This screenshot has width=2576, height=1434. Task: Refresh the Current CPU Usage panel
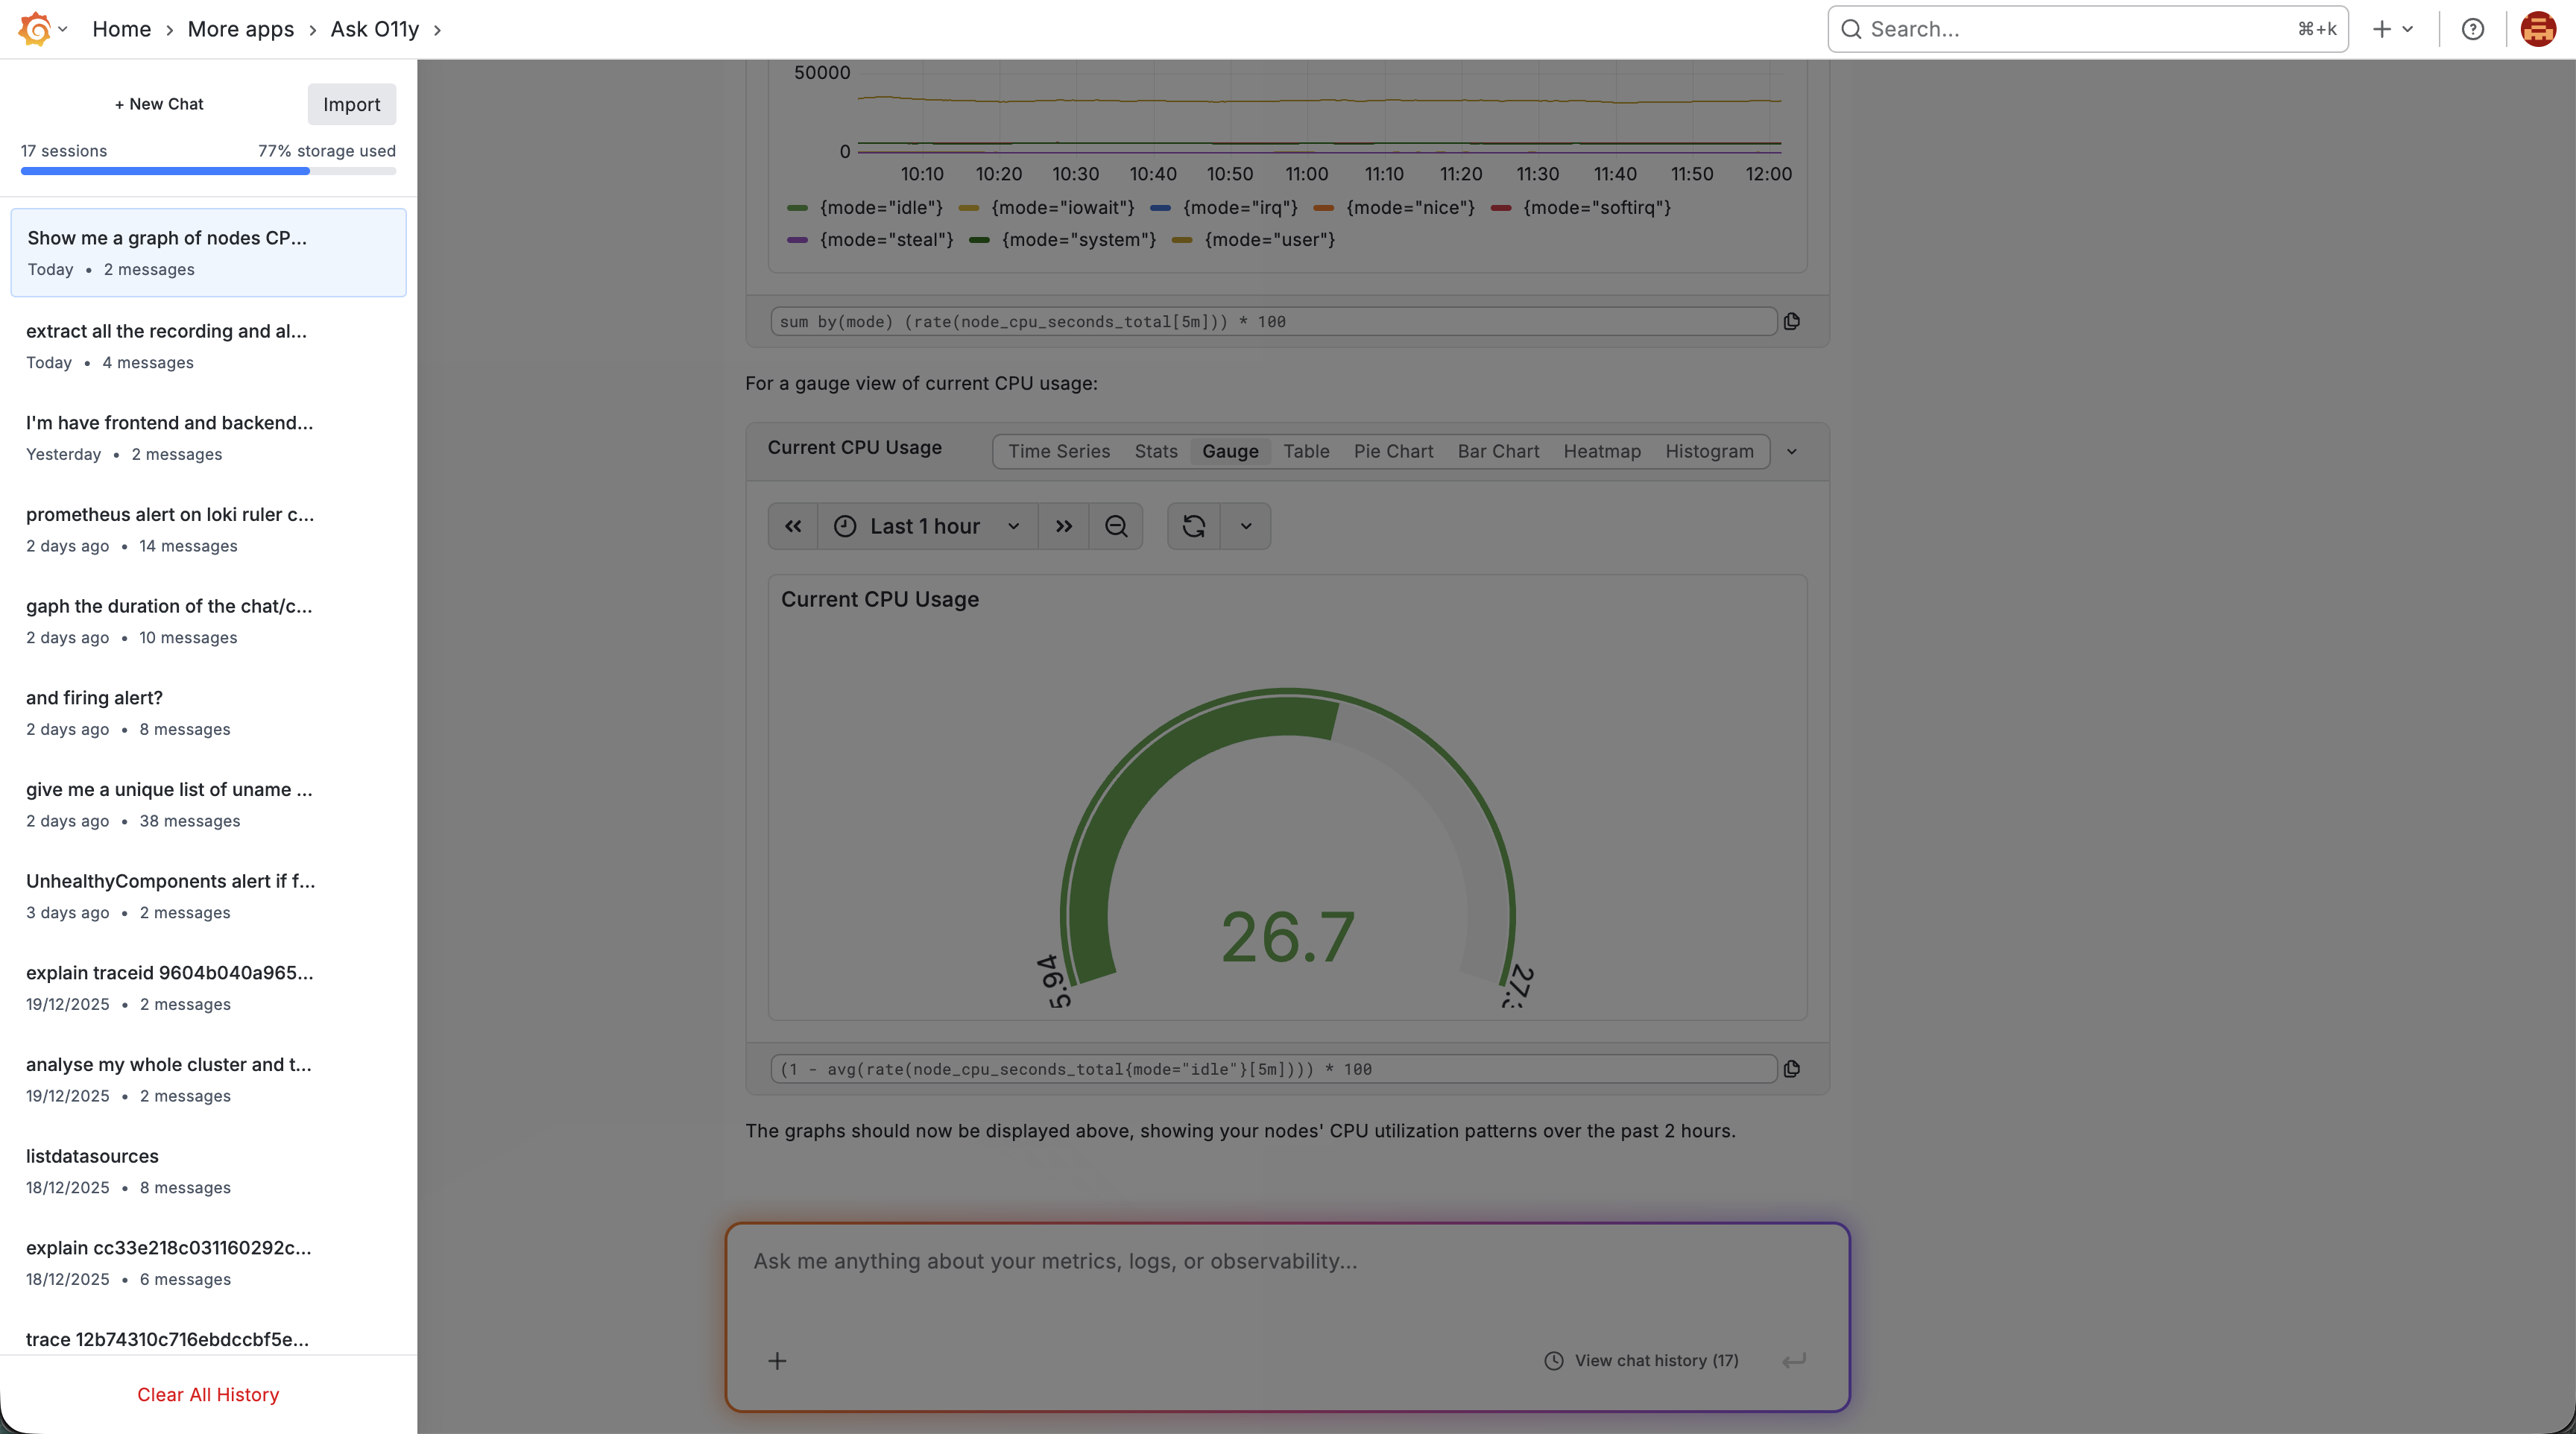[x=1194, y=526]
